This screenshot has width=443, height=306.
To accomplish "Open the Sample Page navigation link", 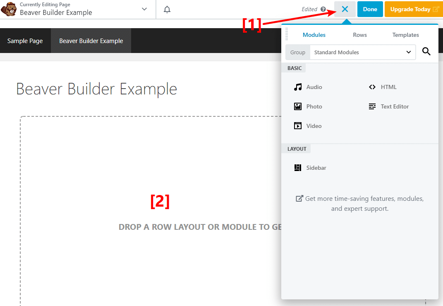I will (x=25, y=41).
